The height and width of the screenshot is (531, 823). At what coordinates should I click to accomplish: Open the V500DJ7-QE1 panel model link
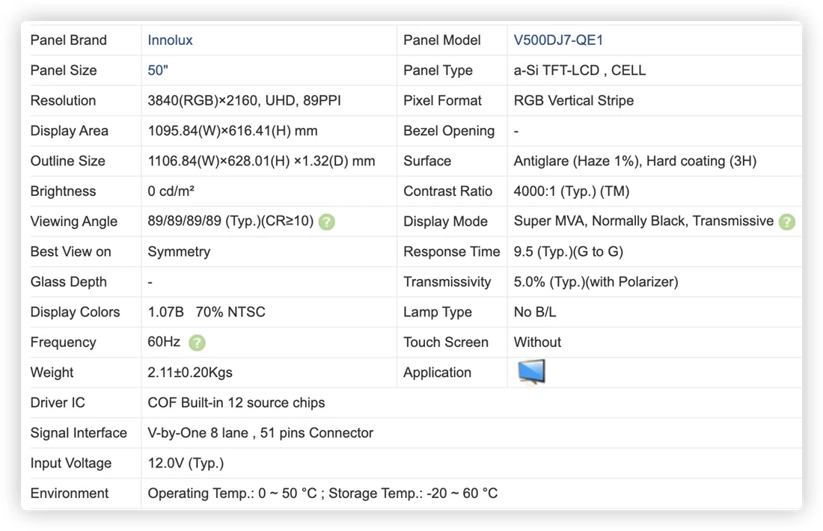coord(558,40)
